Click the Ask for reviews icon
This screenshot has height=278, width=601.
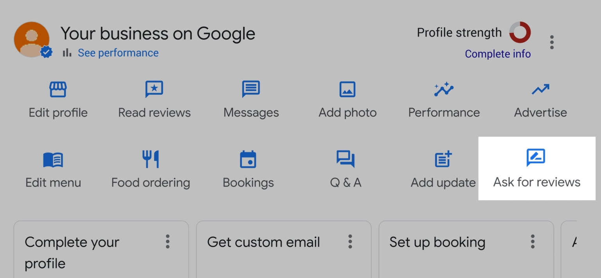pos(536,158)
